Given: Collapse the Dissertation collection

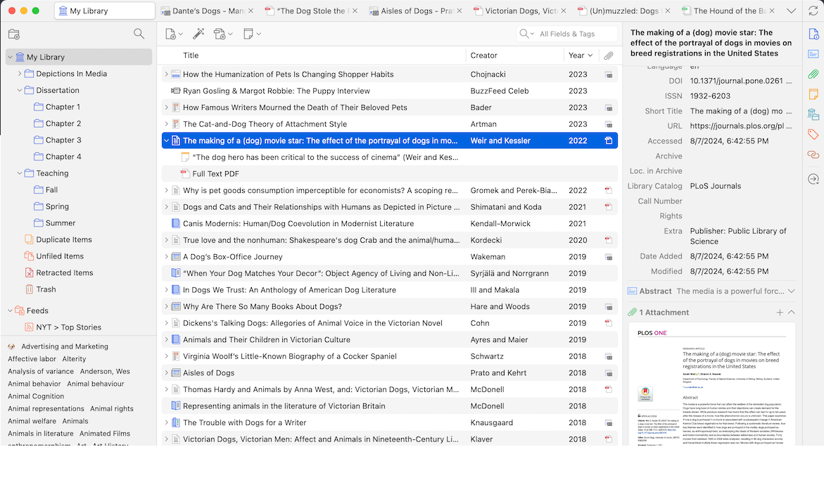Looking at the screenshot, I should pos(20,90).
